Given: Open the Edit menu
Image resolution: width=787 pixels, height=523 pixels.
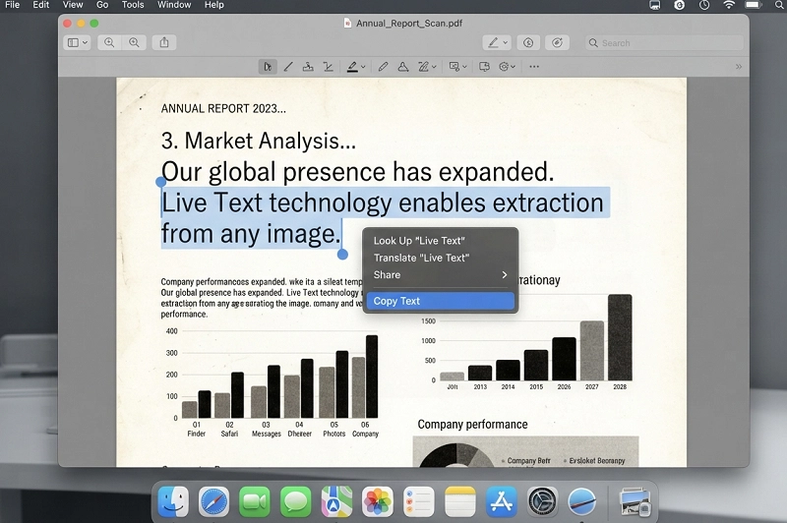Looking at the screenshot, I should click(40, 5).
